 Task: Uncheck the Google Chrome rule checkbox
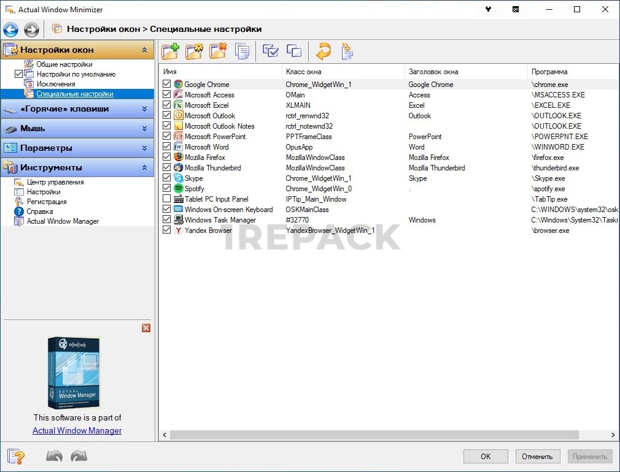(167, 84)
